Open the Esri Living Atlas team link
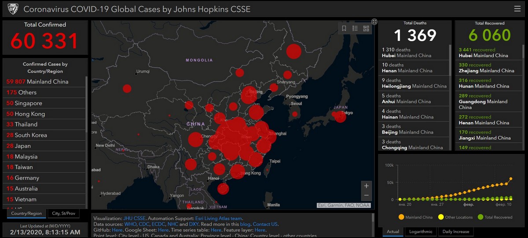The image size is (528, 238). 219,218
